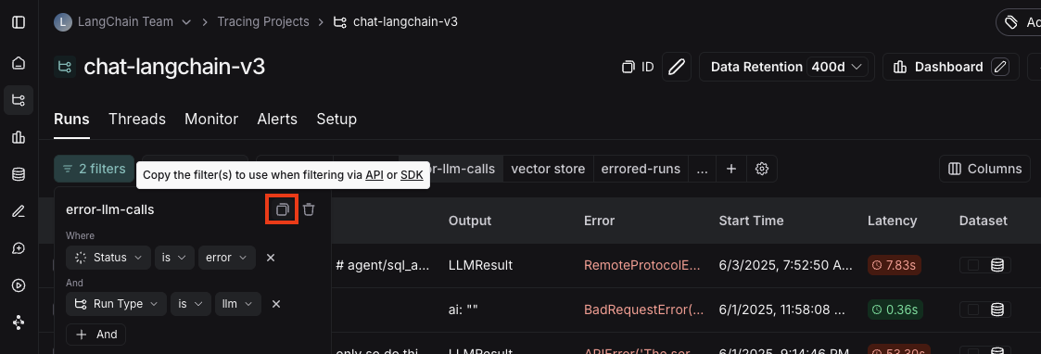The height and width of the screenshot is (354, 1041).
Task: Tick the dataset checkbox in the 0.36s row
Action: 973,309
